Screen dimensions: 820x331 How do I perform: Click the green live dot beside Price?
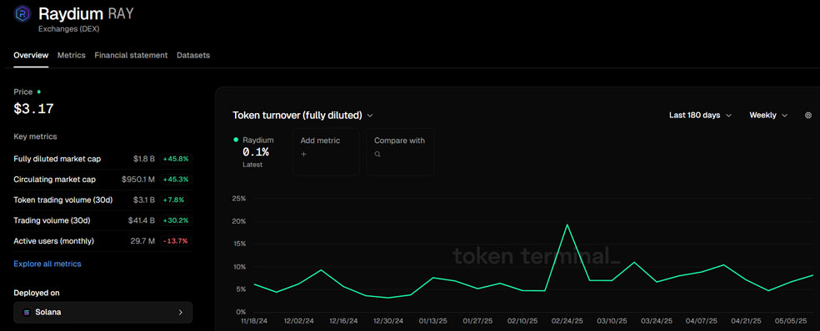pos(38,91)
